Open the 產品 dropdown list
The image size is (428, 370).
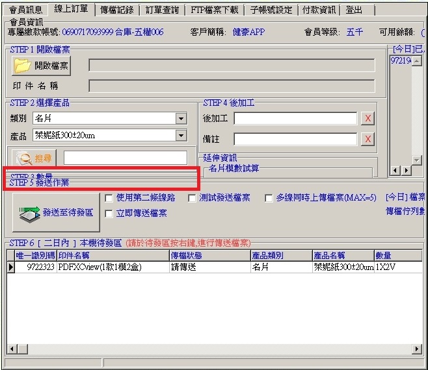click(181, 135)
